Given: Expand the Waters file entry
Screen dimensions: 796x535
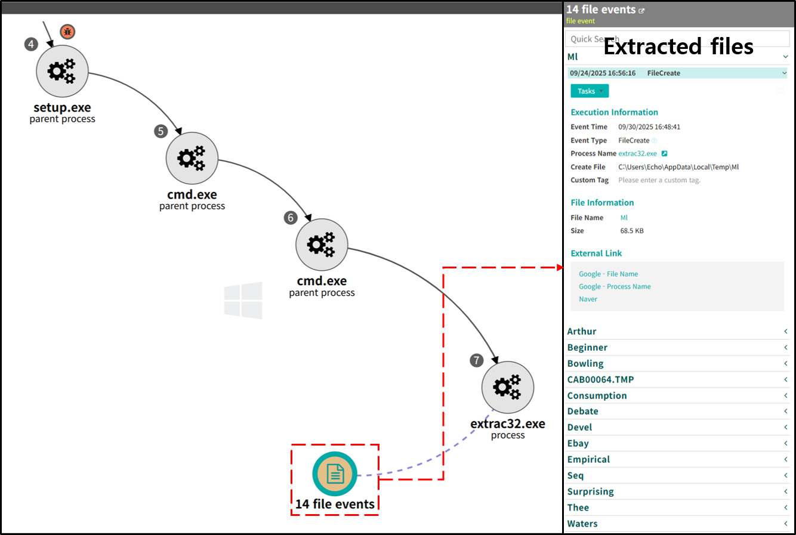Looking at the screenshot, I should (785, 524).
